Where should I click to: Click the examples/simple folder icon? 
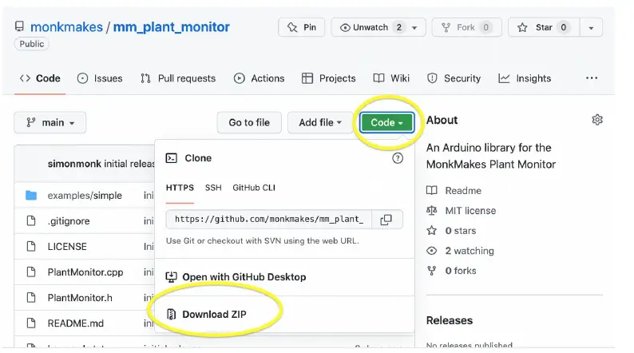pyautogui.click(x=31, y=196)
